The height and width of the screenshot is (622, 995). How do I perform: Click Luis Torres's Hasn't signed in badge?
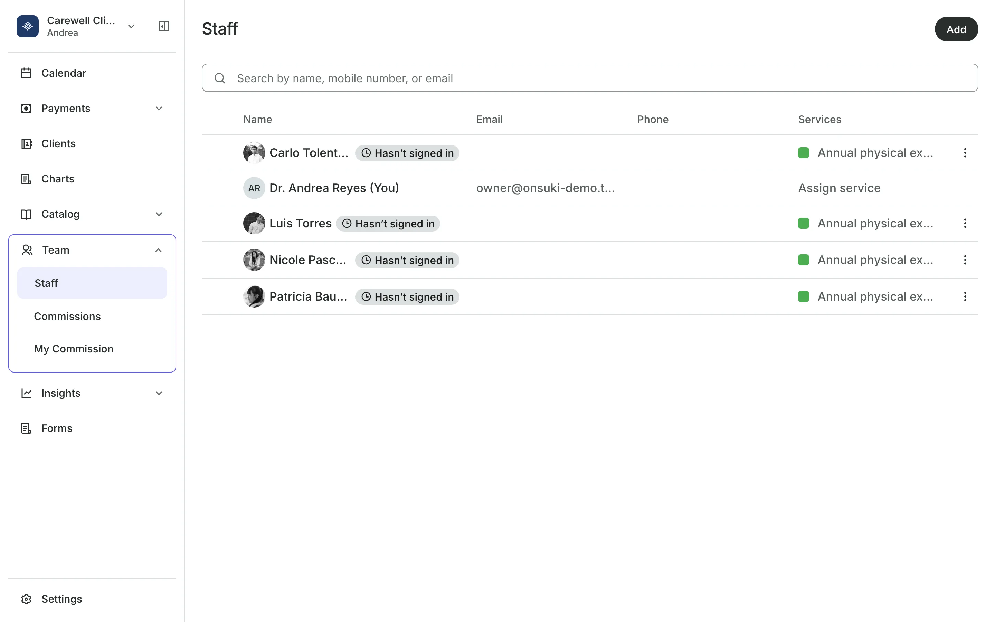pos(388,223)
